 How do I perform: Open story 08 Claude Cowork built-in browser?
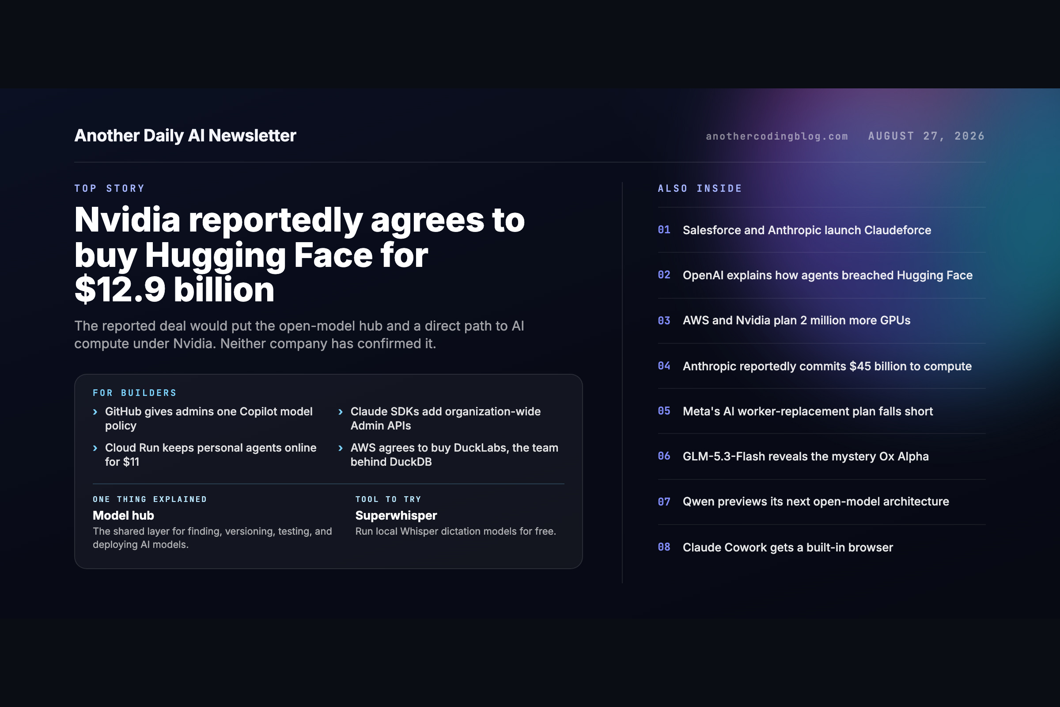[x=821, y=547]
